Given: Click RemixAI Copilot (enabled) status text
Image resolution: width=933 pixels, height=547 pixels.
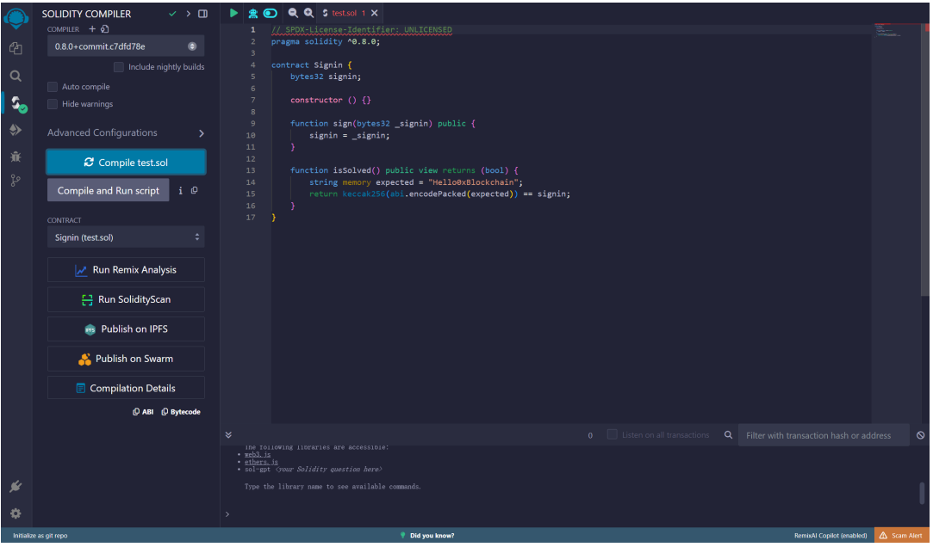Looking at the screenshot, I should point(830,536).
